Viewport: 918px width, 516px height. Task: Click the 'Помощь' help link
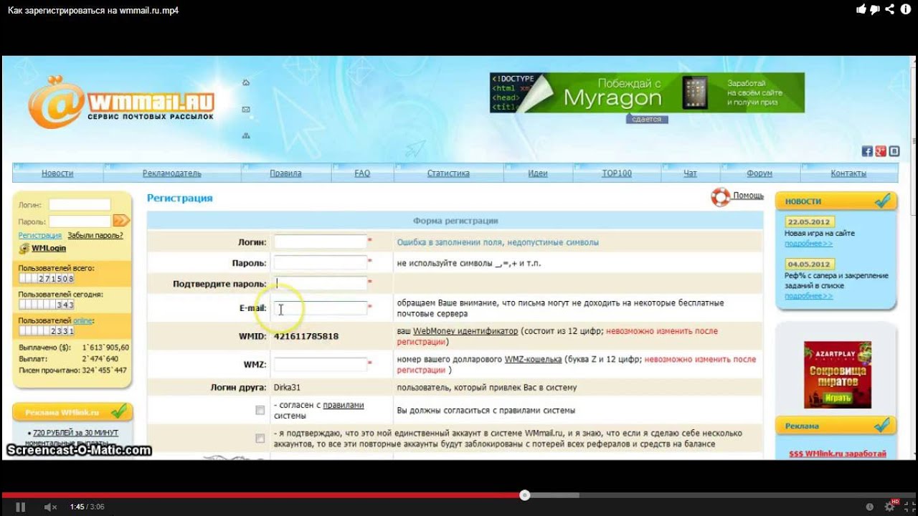point(747,196)
